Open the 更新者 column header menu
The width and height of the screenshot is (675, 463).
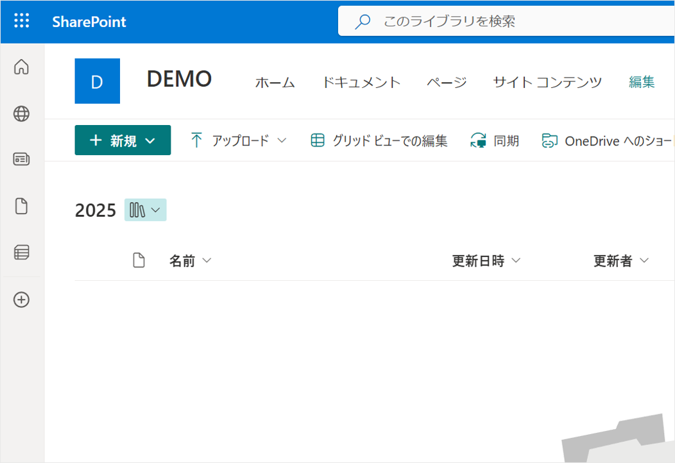(x=621, y=261)
